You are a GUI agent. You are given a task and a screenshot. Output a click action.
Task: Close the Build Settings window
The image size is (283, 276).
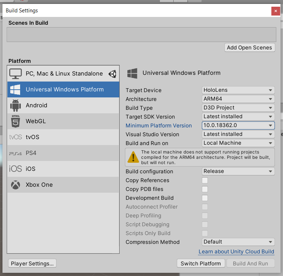(x=276, y=11)
